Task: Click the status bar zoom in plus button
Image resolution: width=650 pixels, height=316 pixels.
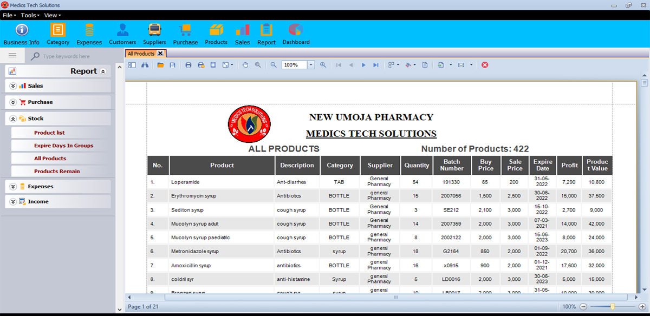Action: pos(642,307)
